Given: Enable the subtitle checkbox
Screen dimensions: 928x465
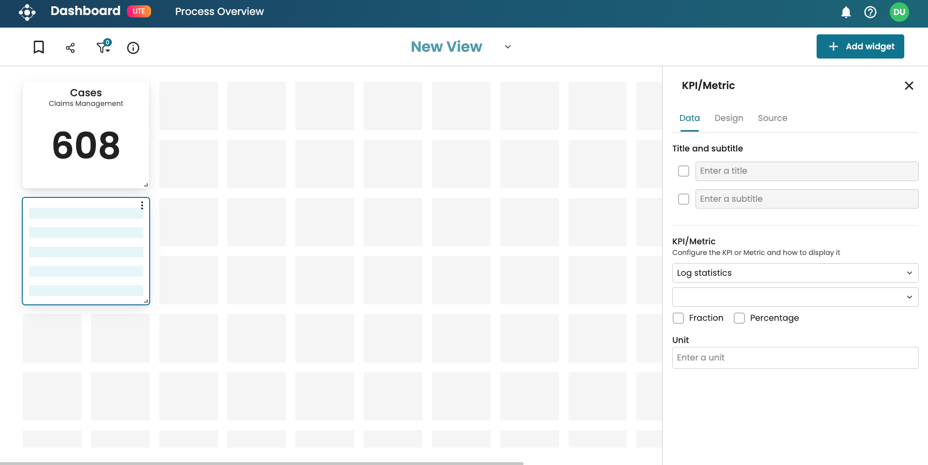Looking at the screenshot, I should pos(683,199).
